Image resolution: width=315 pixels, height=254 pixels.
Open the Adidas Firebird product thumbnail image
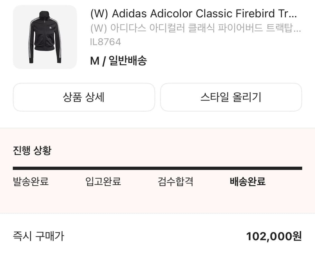pyautogui.click(x=45, y=38)
